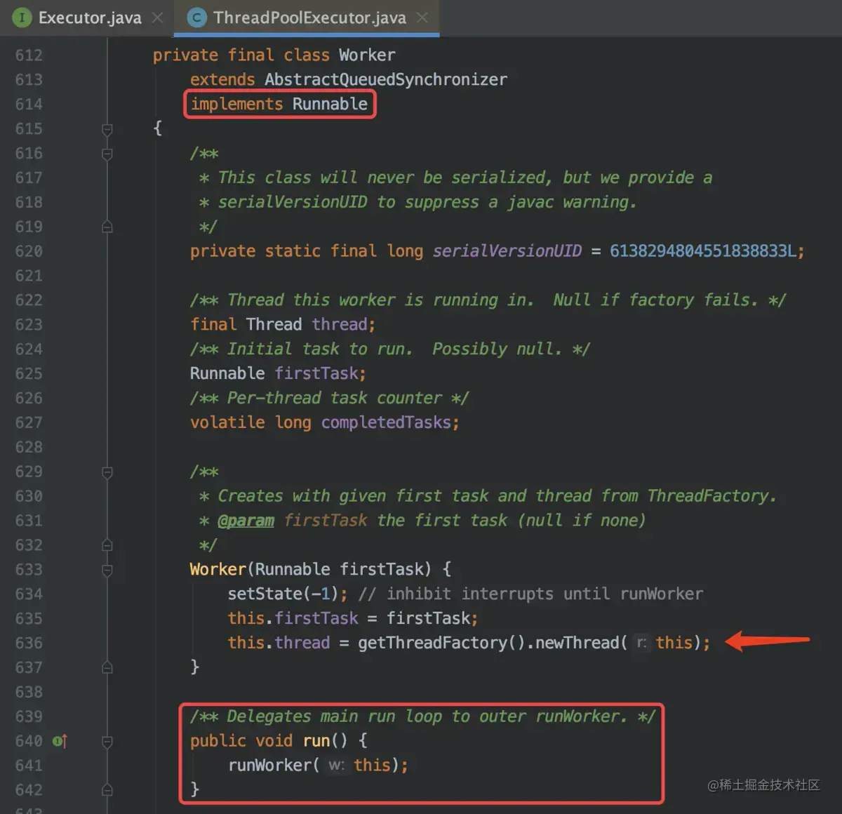Click the volatile keyword on line 627
Screen dimensions: 842x814
click(x=227, y=422)
